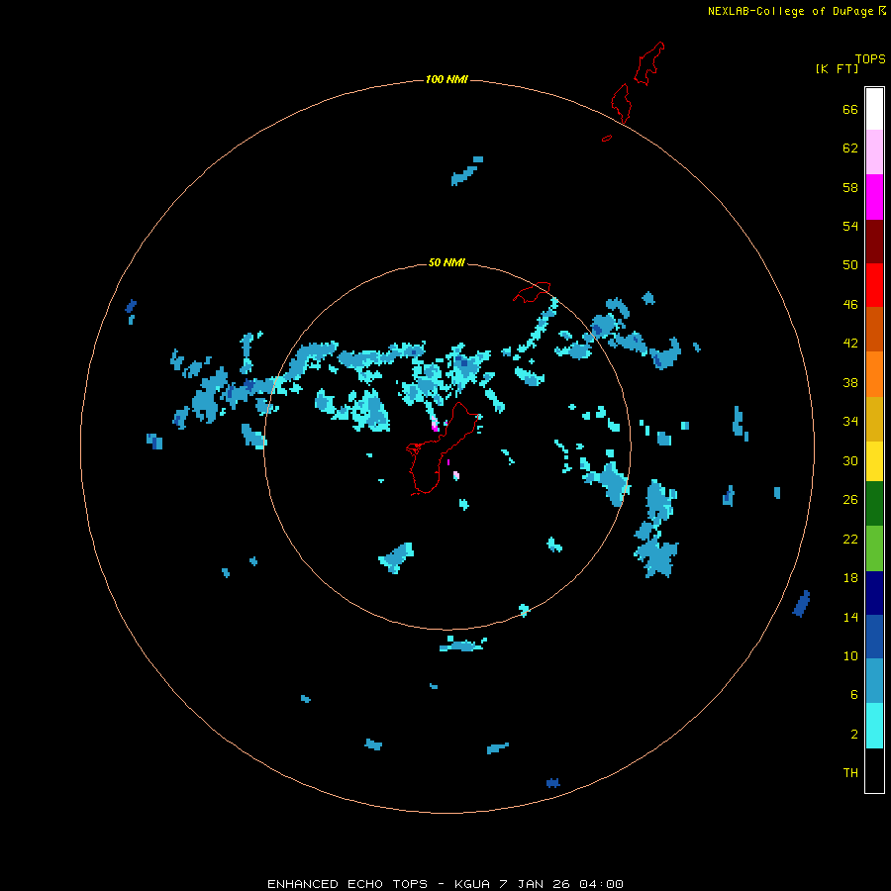The image size is (891, 891).
Task: Click the 30 legend value
Action: point(850,460)
